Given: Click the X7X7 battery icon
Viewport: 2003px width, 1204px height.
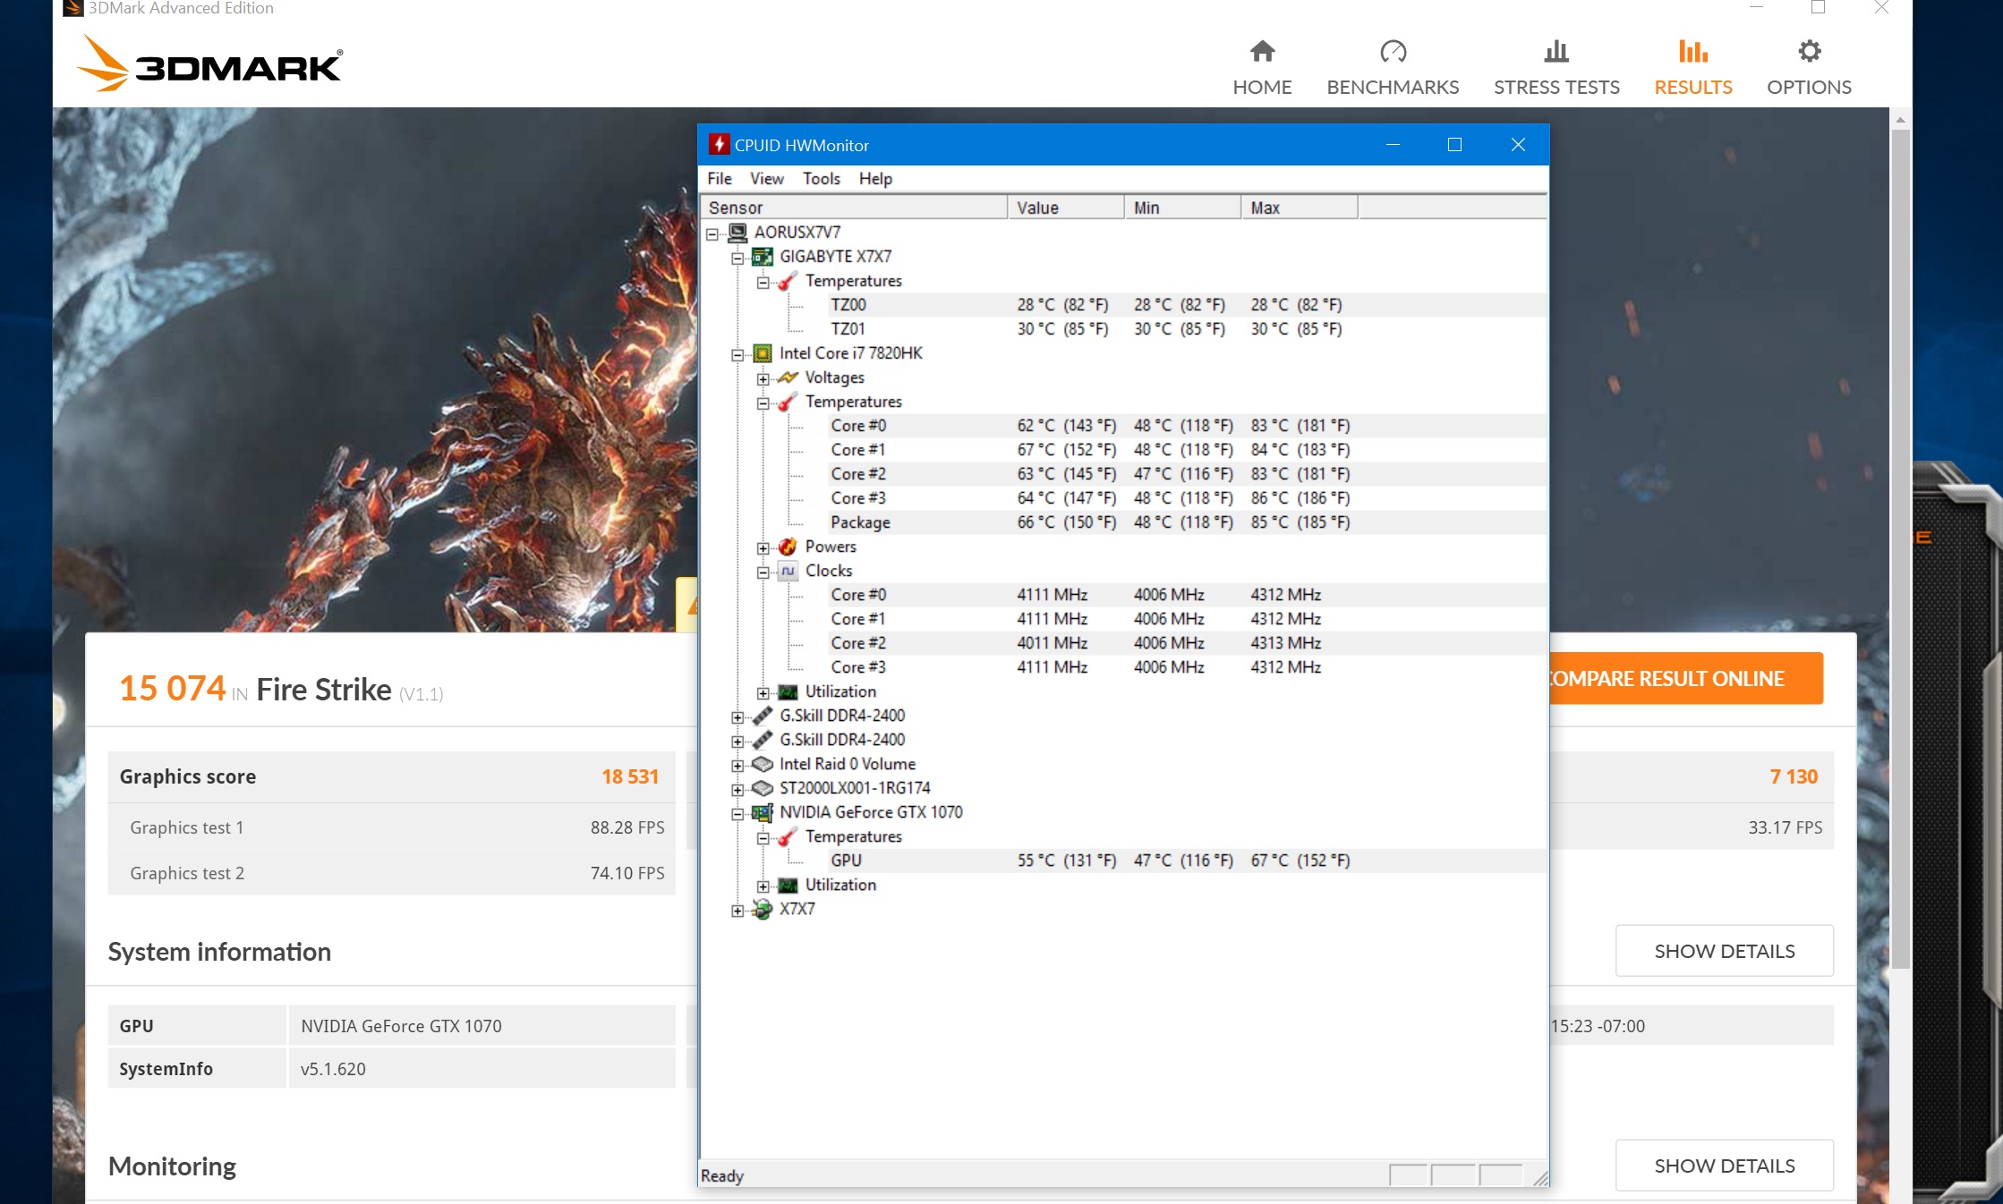Looking at the screenshot, I should point(763,909).
